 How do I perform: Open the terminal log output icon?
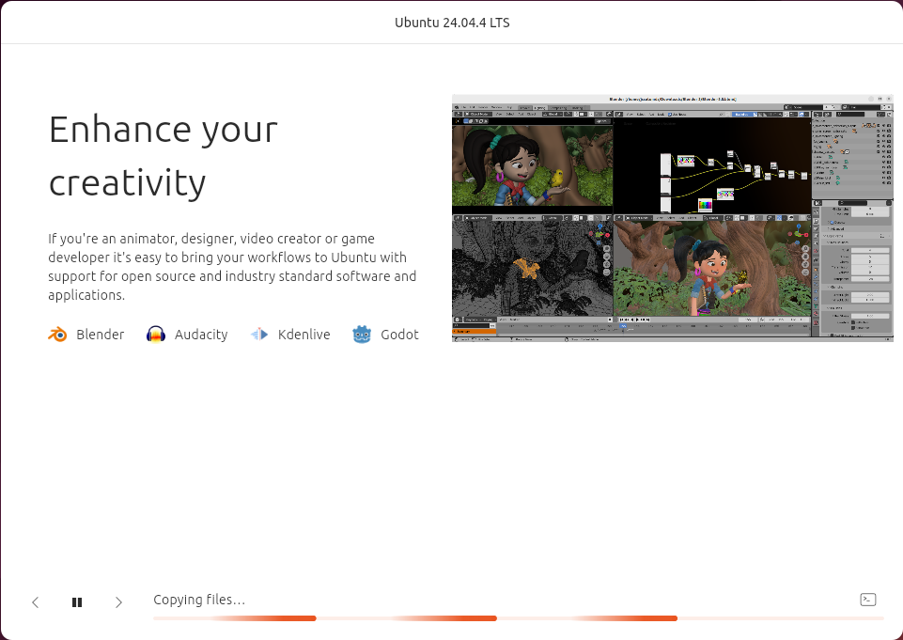[868, 600]
